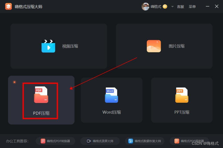The height and width of the screenshot is (148, 223).
Task: Click the orange dot on PDF card
Action: point(14,82)
